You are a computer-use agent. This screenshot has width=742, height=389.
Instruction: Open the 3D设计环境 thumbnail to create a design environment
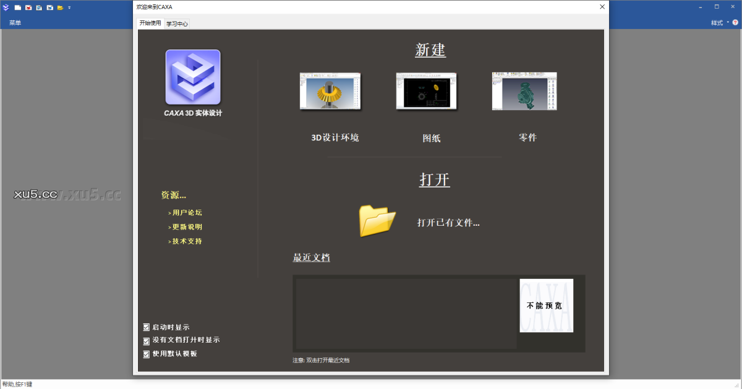tap(330, 92)
